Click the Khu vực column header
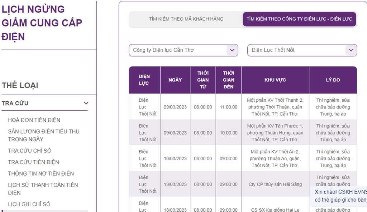The width and height of the screenshot is (367, 212). pyautogui.click(x=275, y=80)
